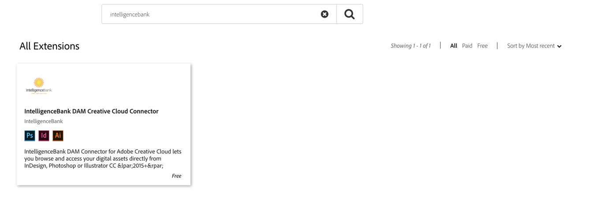Clear the search text with the X icon
This screenshot has width=596, height=199.
[324, 14]
